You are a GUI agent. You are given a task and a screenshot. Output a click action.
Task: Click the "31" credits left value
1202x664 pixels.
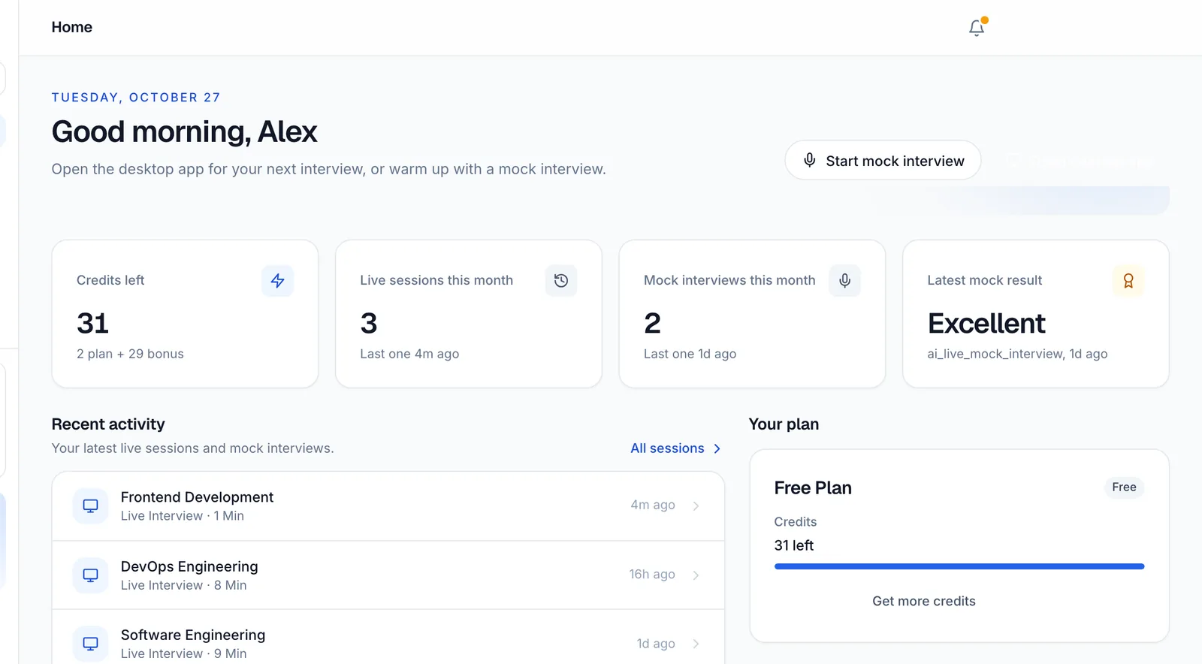pos(93,324)
